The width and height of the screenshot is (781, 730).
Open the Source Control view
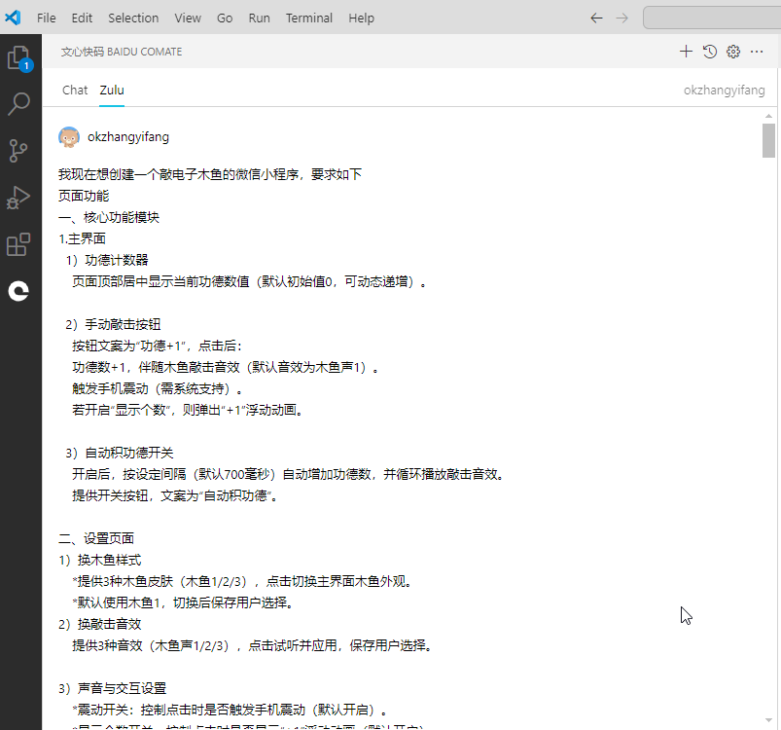[x=18, y=151]
